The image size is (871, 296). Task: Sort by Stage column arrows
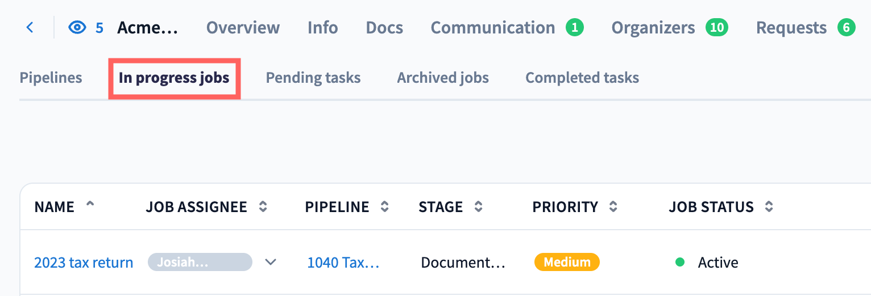[479, 207]
